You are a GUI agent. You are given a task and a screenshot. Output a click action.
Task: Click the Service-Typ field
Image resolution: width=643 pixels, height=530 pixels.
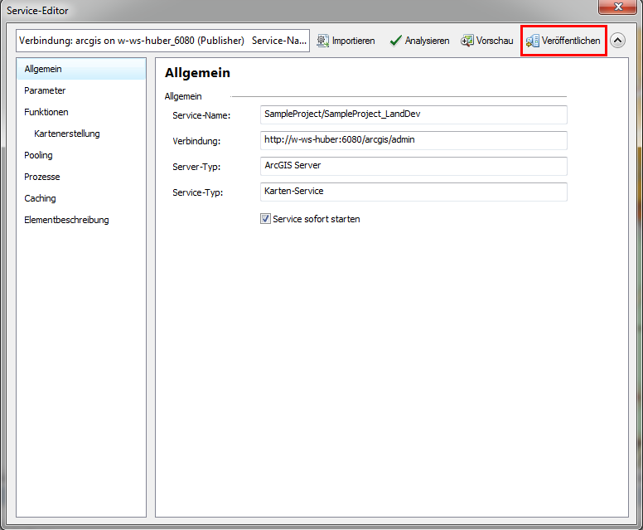(413, 192)
